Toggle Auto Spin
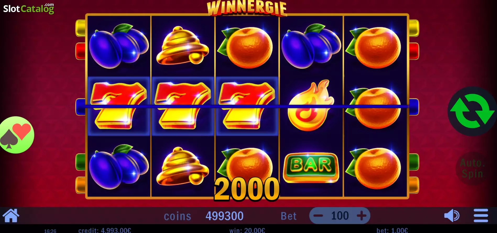Image resolution: width=497 pixels, height=233 pixels. click(472, 168)
